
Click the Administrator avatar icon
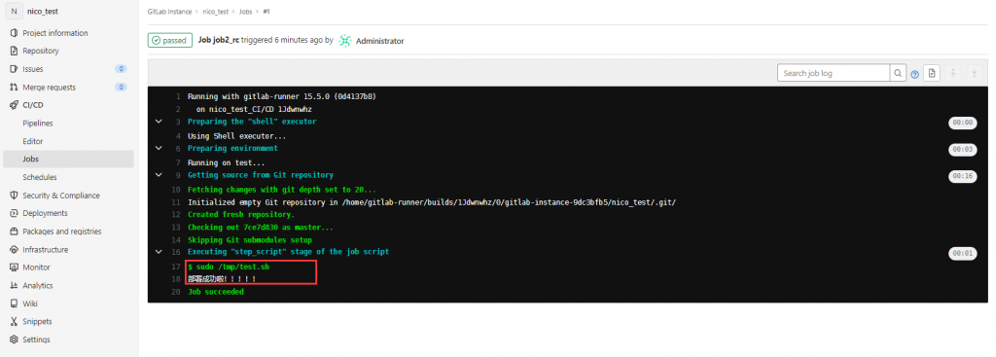pyautogui.click(x=345, y=41)
